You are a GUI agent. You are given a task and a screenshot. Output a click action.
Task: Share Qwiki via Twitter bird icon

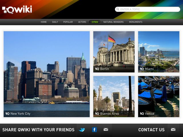coord(82,130)
